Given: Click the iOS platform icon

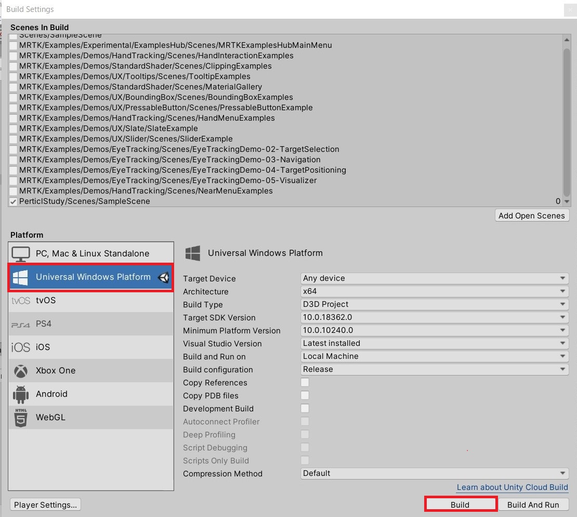Looking at the screenshot, I should pos(21,347).
